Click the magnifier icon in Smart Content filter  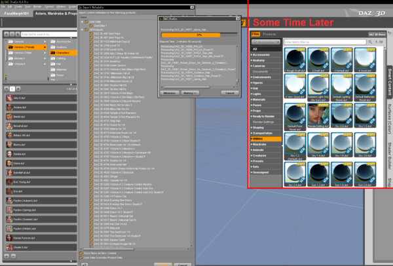pyautogui.click(x=370, y=42)
